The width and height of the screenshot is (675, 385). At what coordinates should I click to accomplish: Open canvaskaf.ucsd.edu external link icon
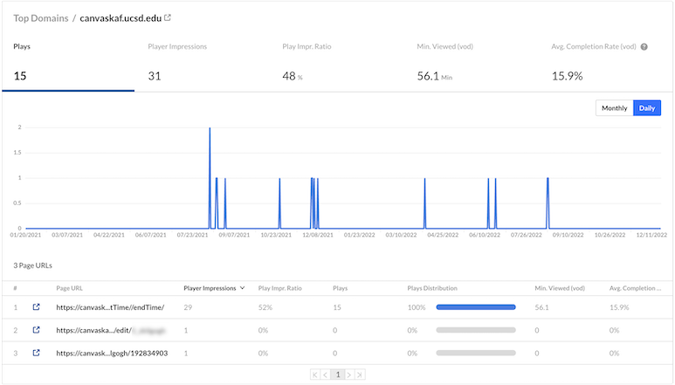point(168,17)
